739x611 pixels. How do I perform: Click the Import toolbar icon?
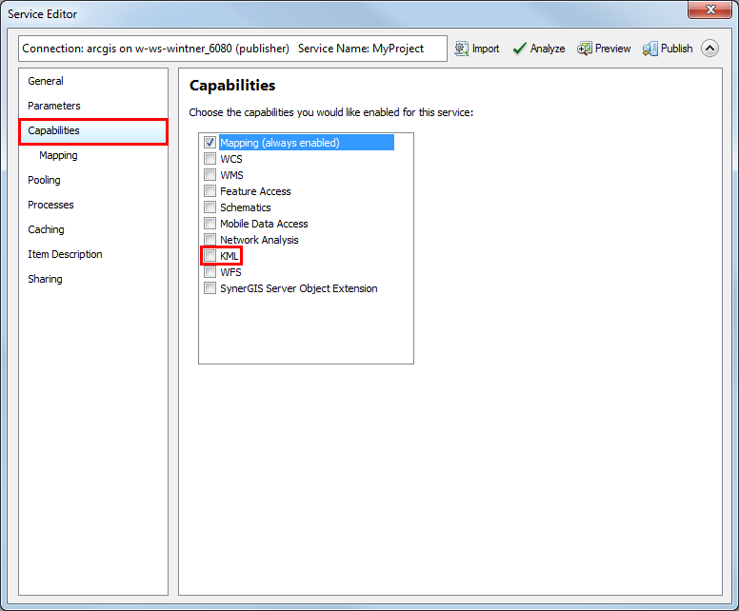click(461, 49)
